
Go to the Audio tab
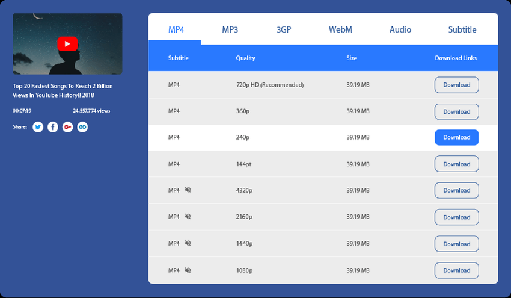point(400,29)
